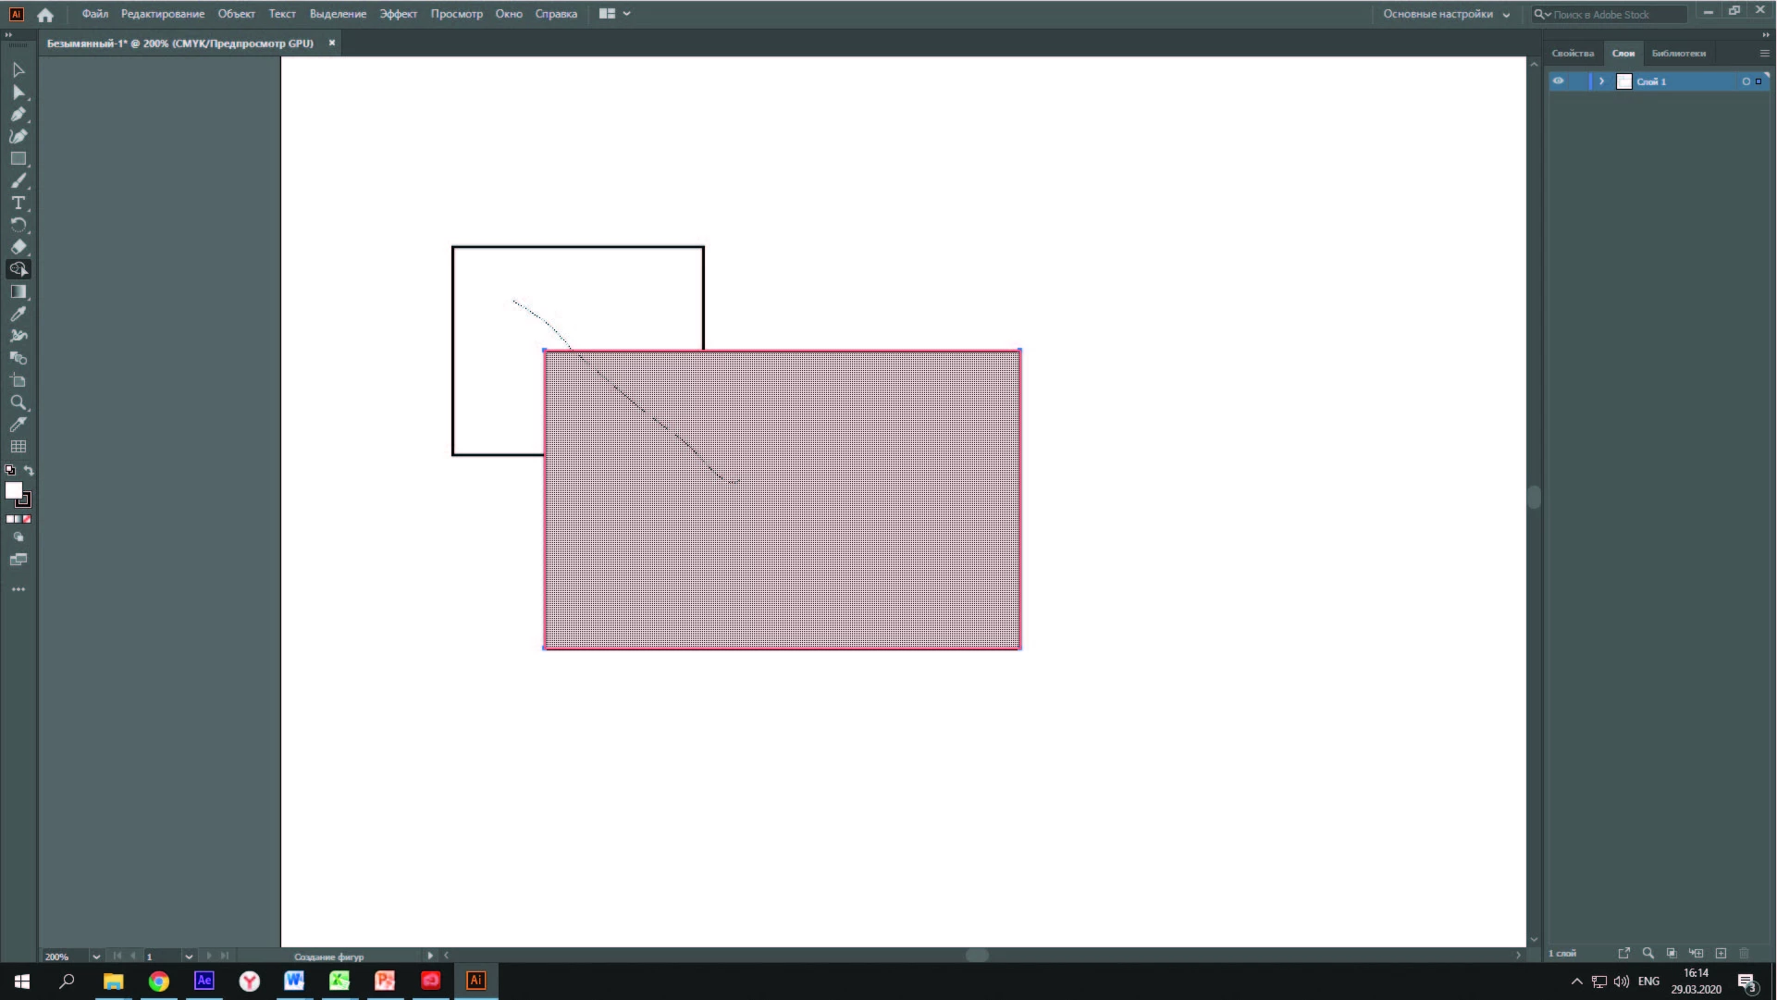
Task: Create new layer in Layers panel
Action: [x=1721, y=953]
